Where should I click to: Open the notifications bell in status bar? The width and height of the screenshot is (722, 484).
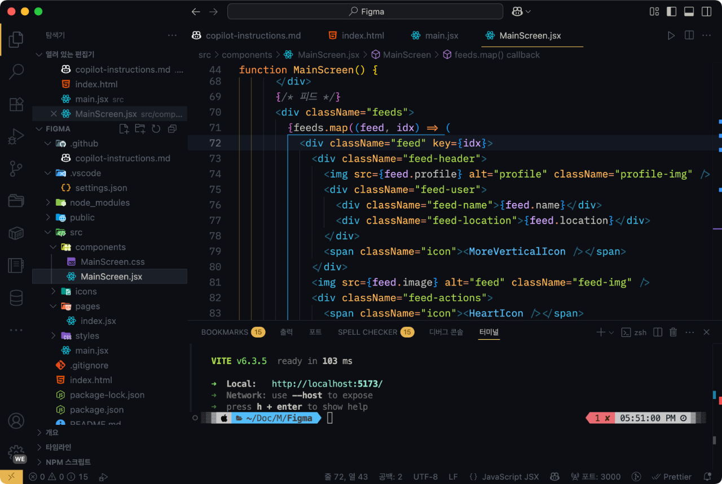707,477
